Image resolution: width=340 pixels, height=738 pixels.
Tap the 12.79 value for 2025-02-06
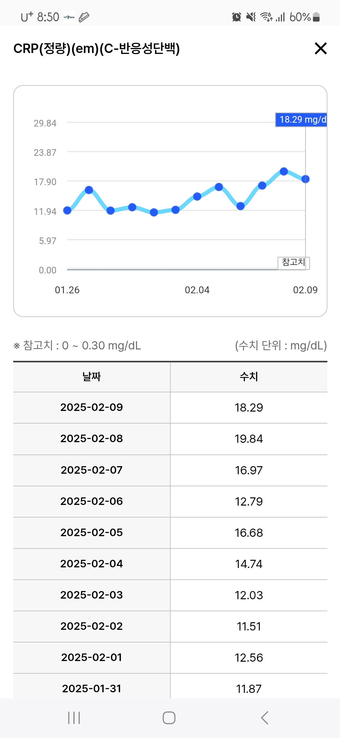tap(249, 501)
